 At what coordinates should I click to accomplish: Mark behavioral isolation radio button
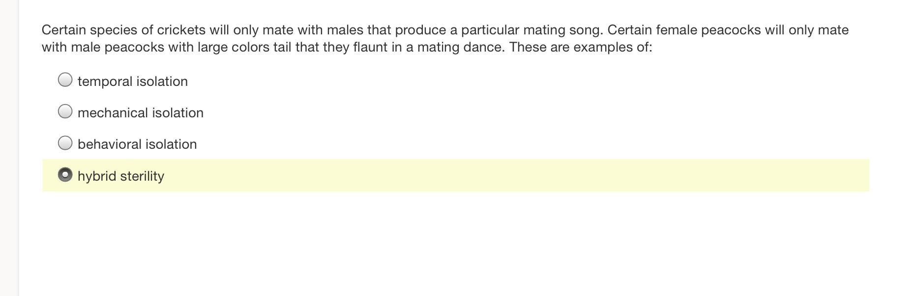(65, 143)
